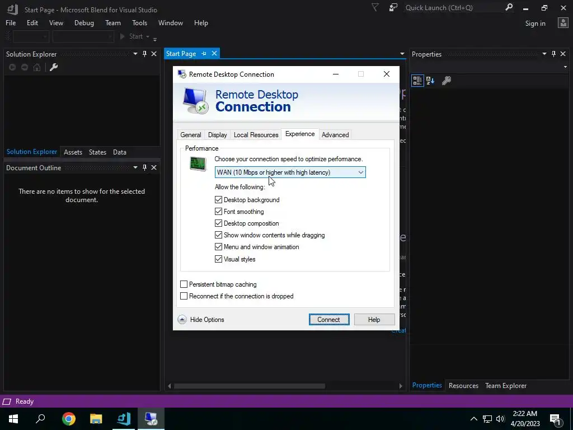Click the forward arrow in Solution Explorer
This screenshot has height=430, width=573.
click(x=25, y=67)
